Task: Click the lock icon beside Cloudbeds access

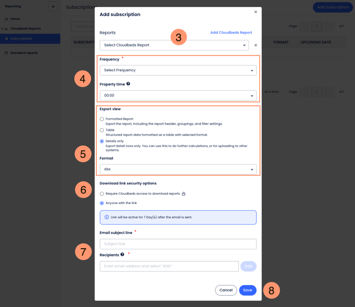Action: click(184, 194)
